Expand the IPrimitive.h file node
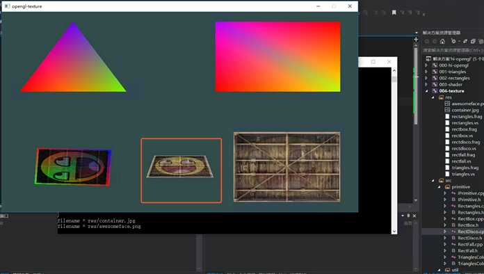This screenshot has height=274, width=484. point(445,200)
